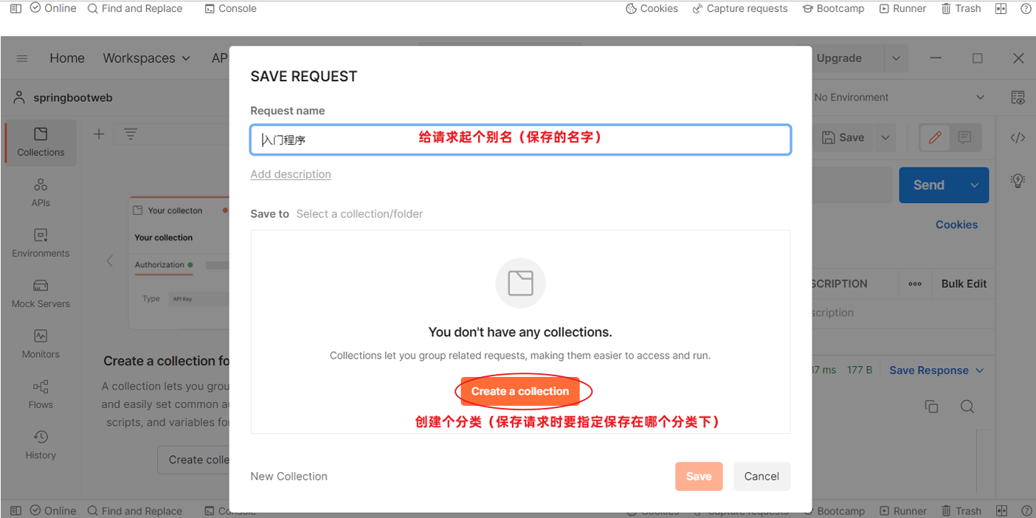The width and height of the screenshot is (1036, 518).
Task: Open Console in the top strip
Action: pyautogui.click(x=230, y=9)
